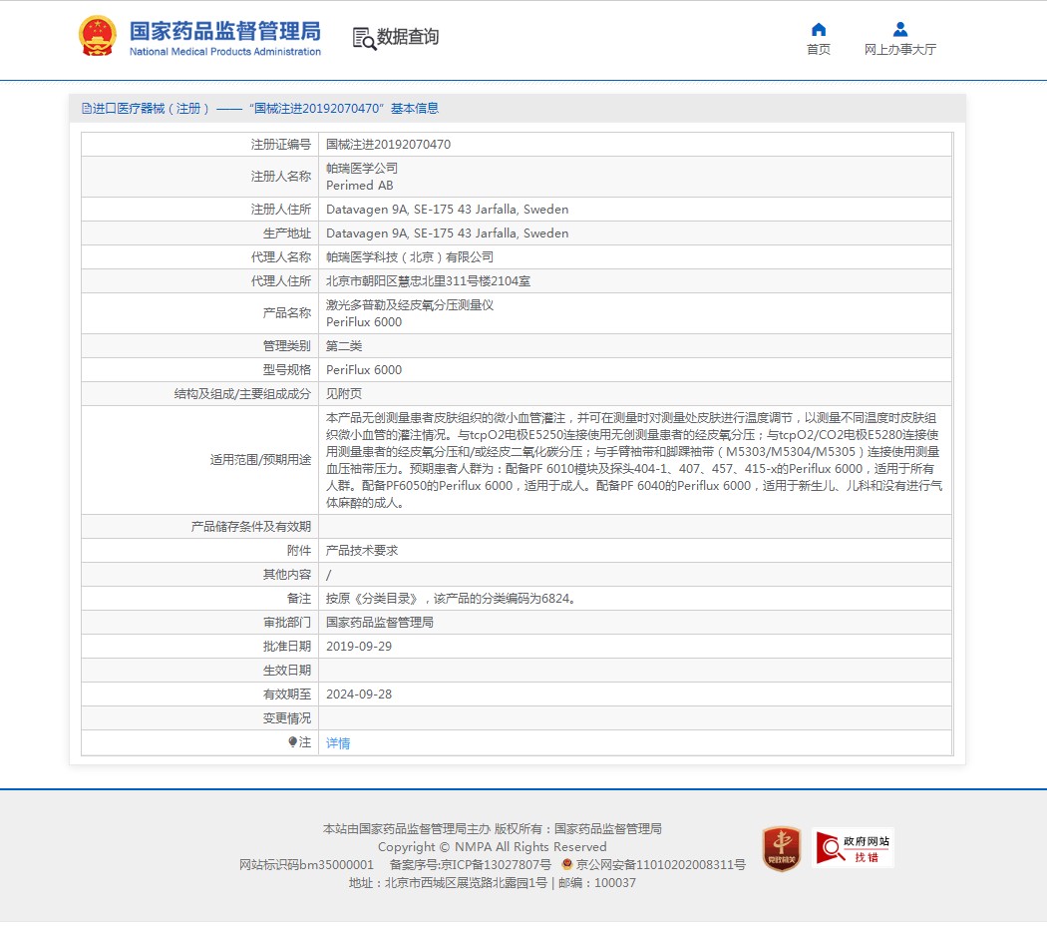
Task: Click the footer address 北京市西城区展览路北露园1号
Action: coord(466,883)
